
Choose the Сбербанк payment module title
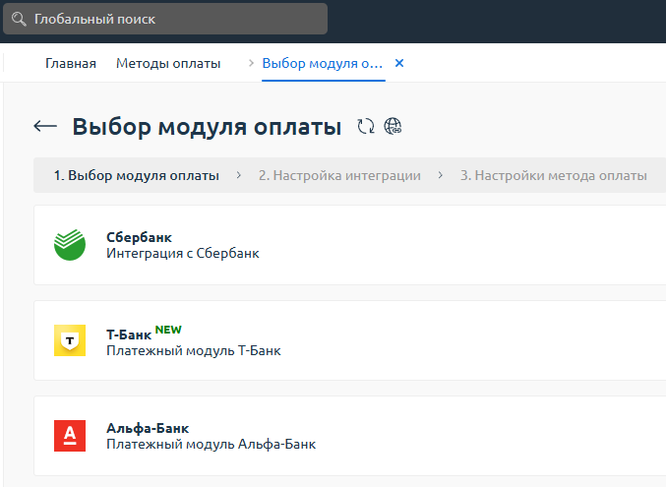tap(139, 237)
